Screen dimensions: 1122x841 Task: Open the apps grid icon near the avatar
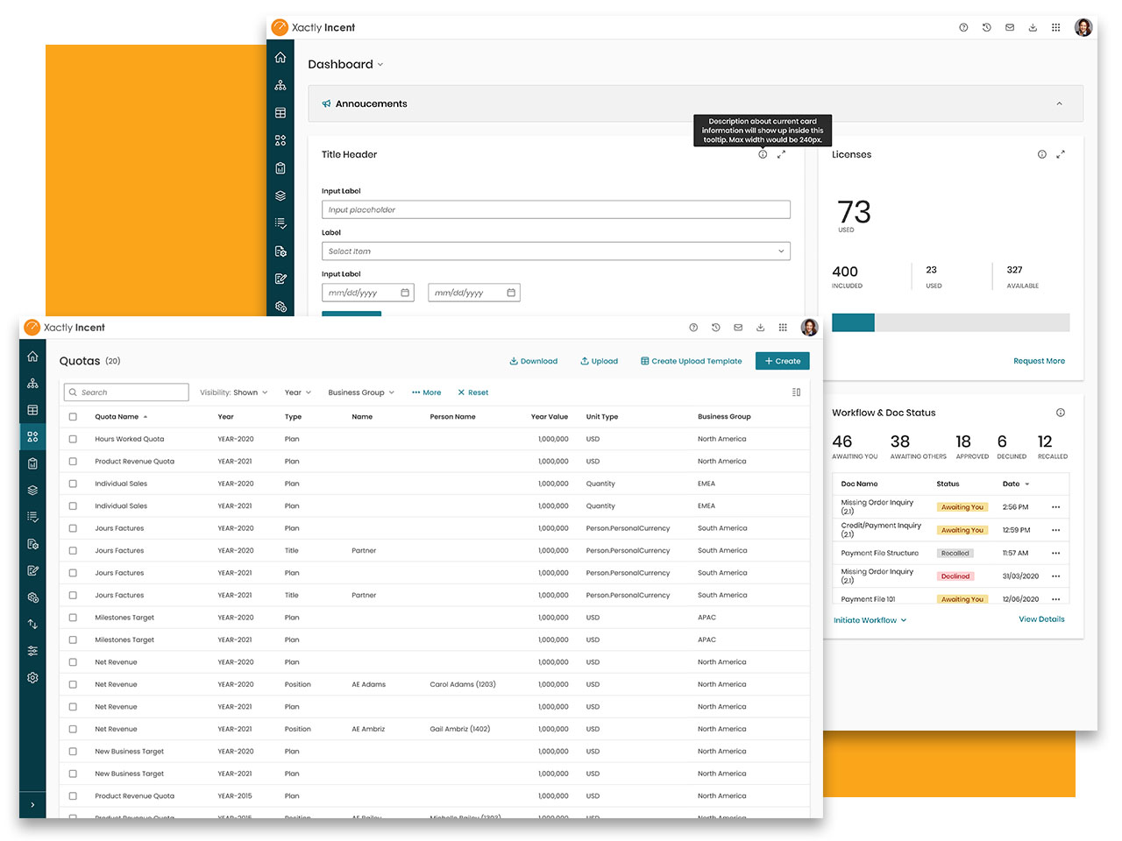783,327
